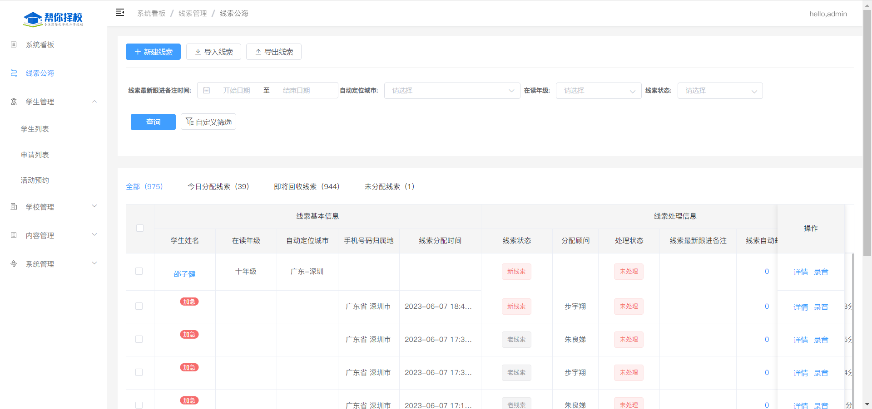Switch to 今日分配线索 (39) tab
This screenshot has width=872, height=409.
(x=218, y=187)
